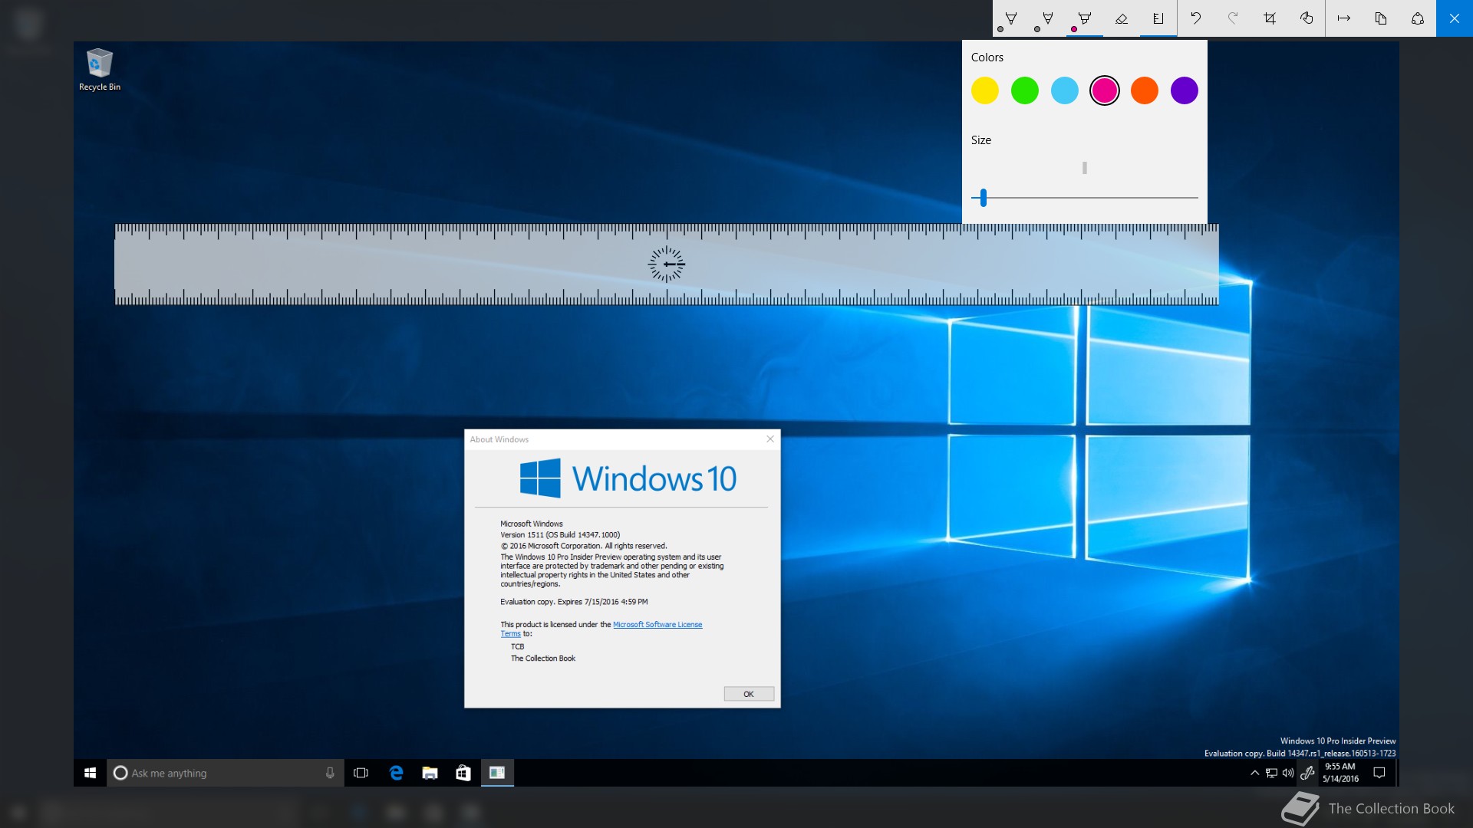Click the ruler's center compass dial
The width and height of the screenshot is (1473, 828).
pos(667,264)
